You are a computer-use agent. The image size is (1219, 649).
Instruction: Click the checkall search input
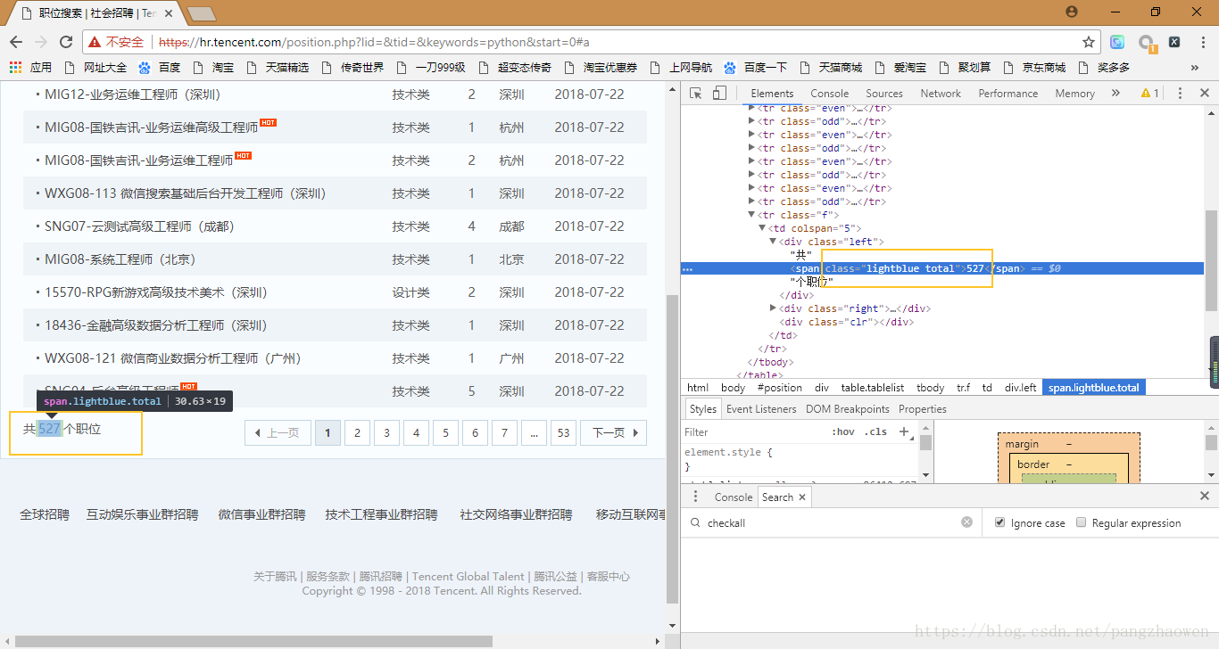point(830,522)
